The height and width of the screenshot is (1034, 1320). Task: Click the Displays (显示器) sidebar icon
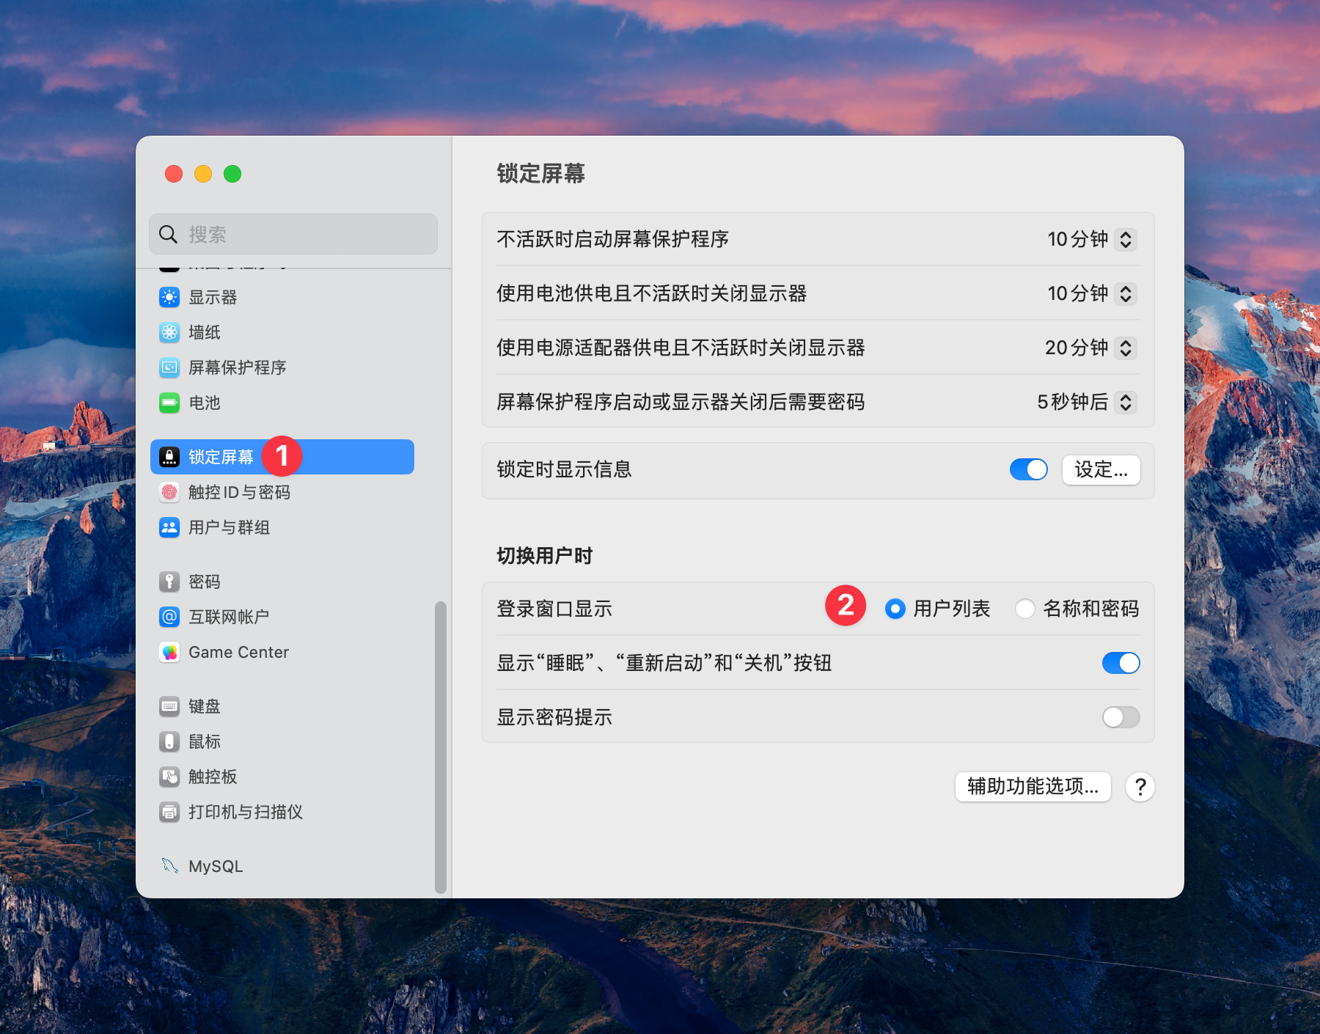tap(169, 297)
